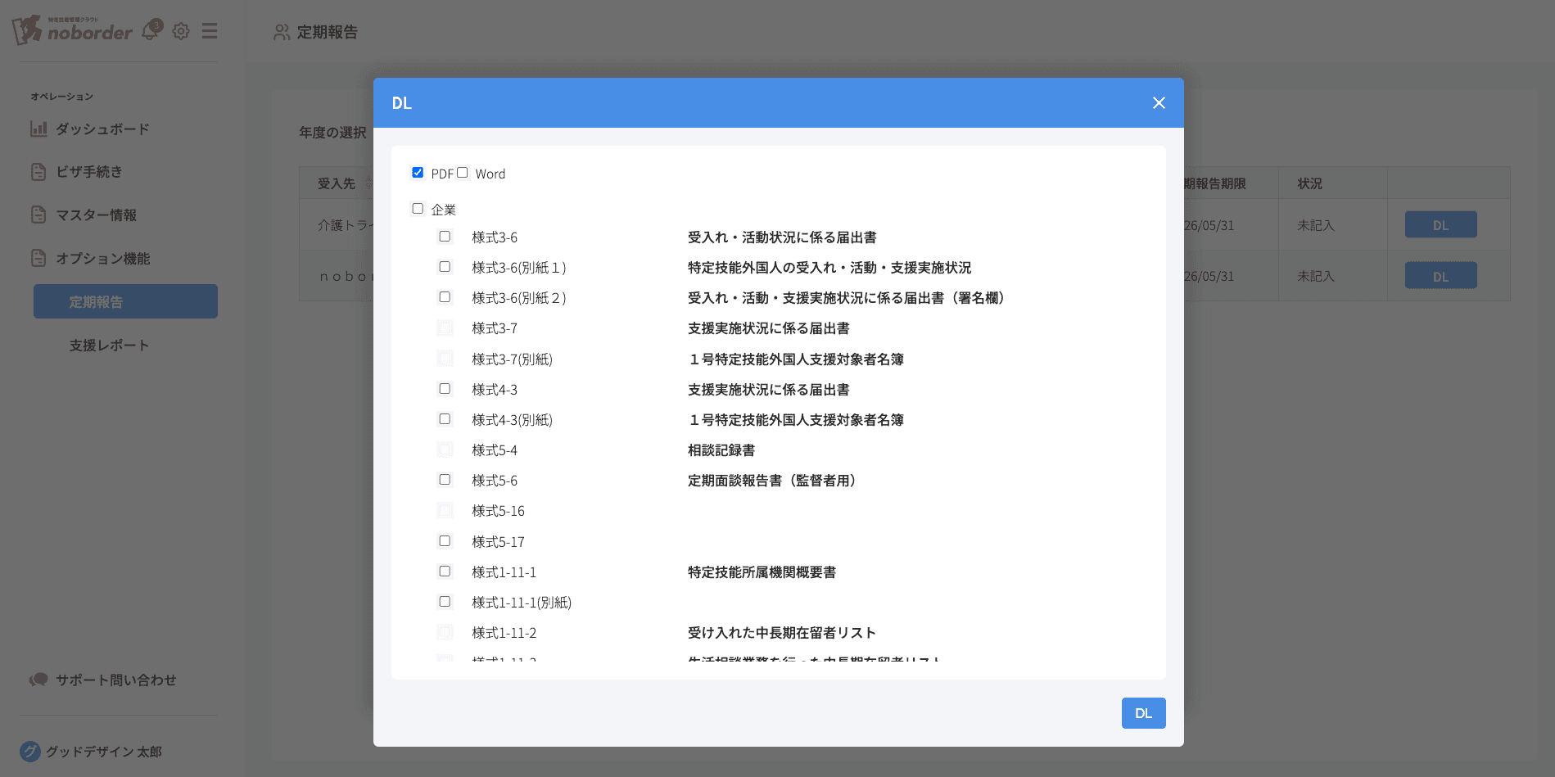Image resolution: width=1555 pixels, height=777 pixels.
Task: Click the サポート問い合わせ chat icon
Action: 38,680
